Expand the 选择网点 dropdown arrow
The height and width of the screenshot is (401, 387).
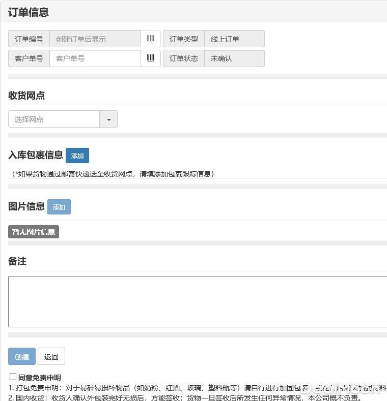point(108,119)
